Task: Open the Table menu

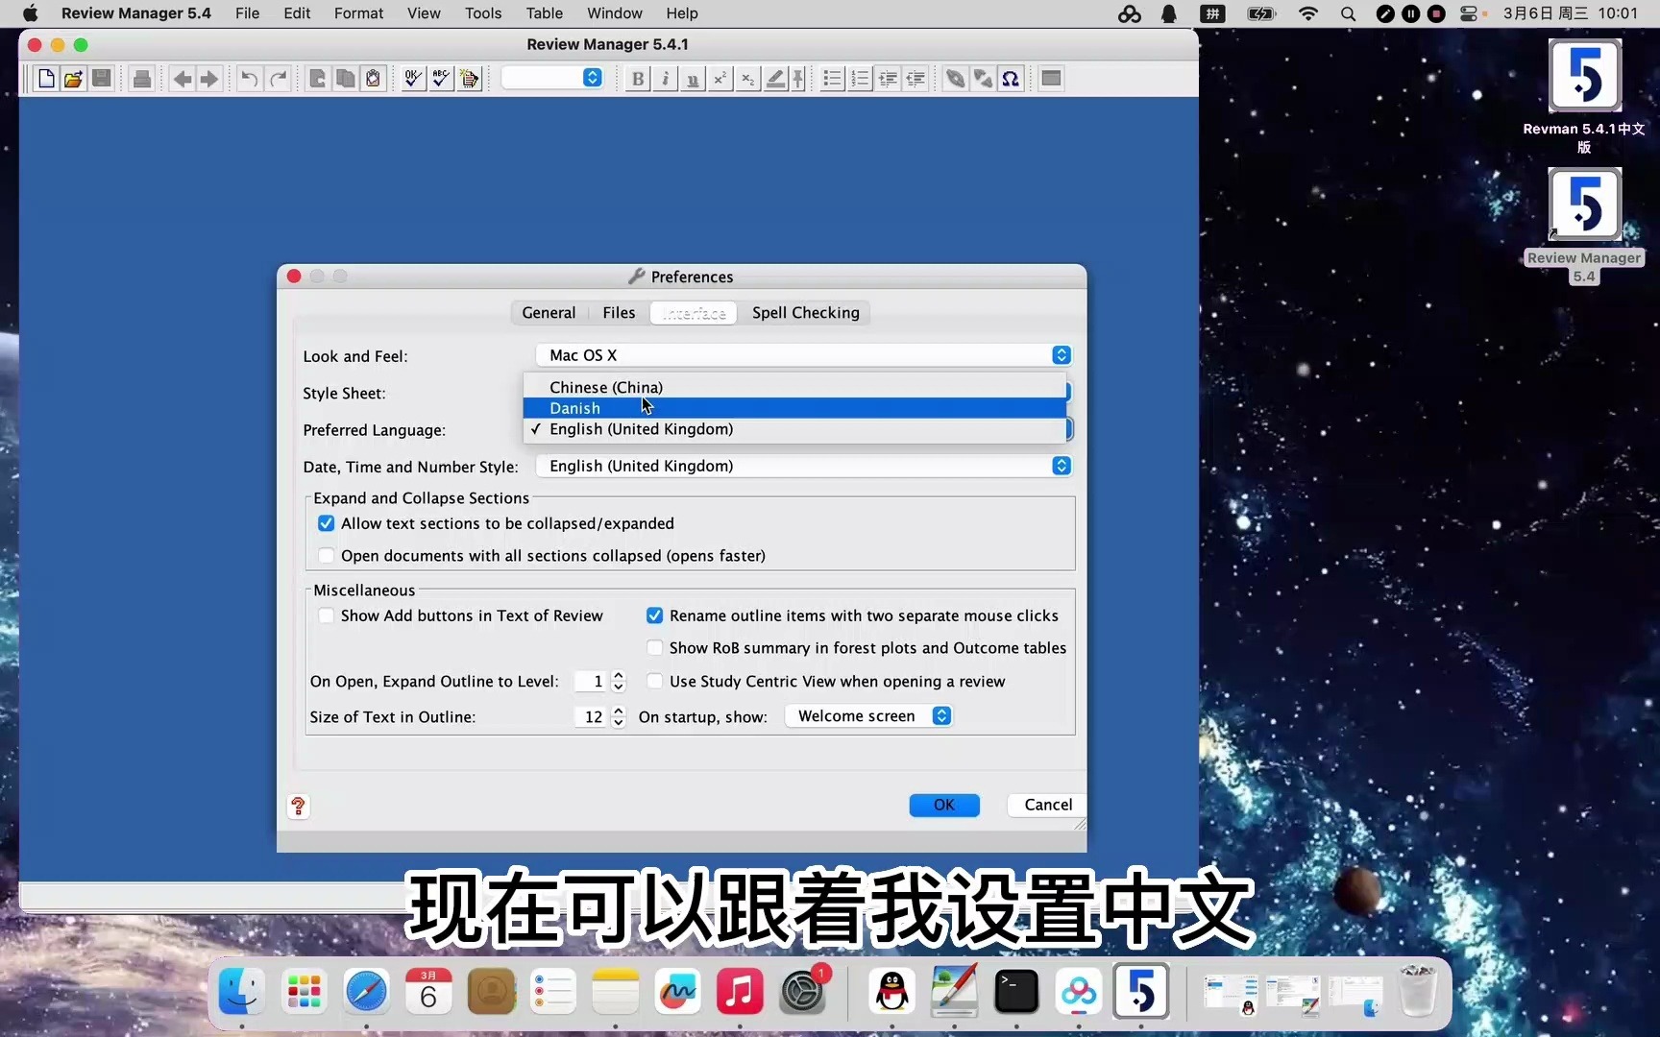Action: coord(545,13)
